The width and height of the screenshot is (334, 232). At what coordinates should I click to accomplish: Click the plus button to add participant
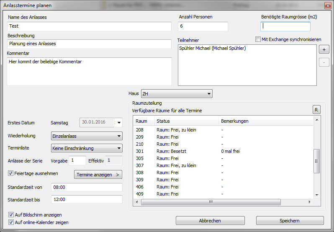tap(324, 49)
